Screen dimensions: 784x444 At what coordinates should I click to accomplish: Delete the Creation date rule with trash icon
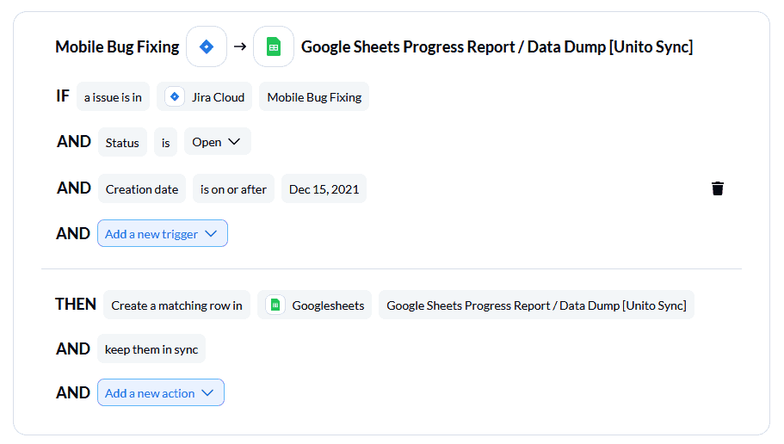pyautogui.click(x=718, y=188)
